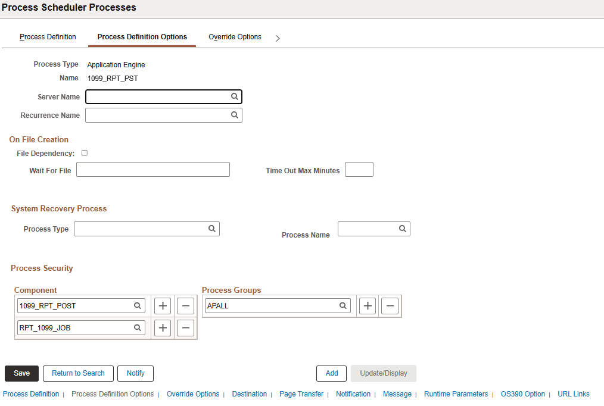The height and width of the screenshot is (406, 604).
Task: Open the Process Name lookup search
Action: (x=403, y=229)
